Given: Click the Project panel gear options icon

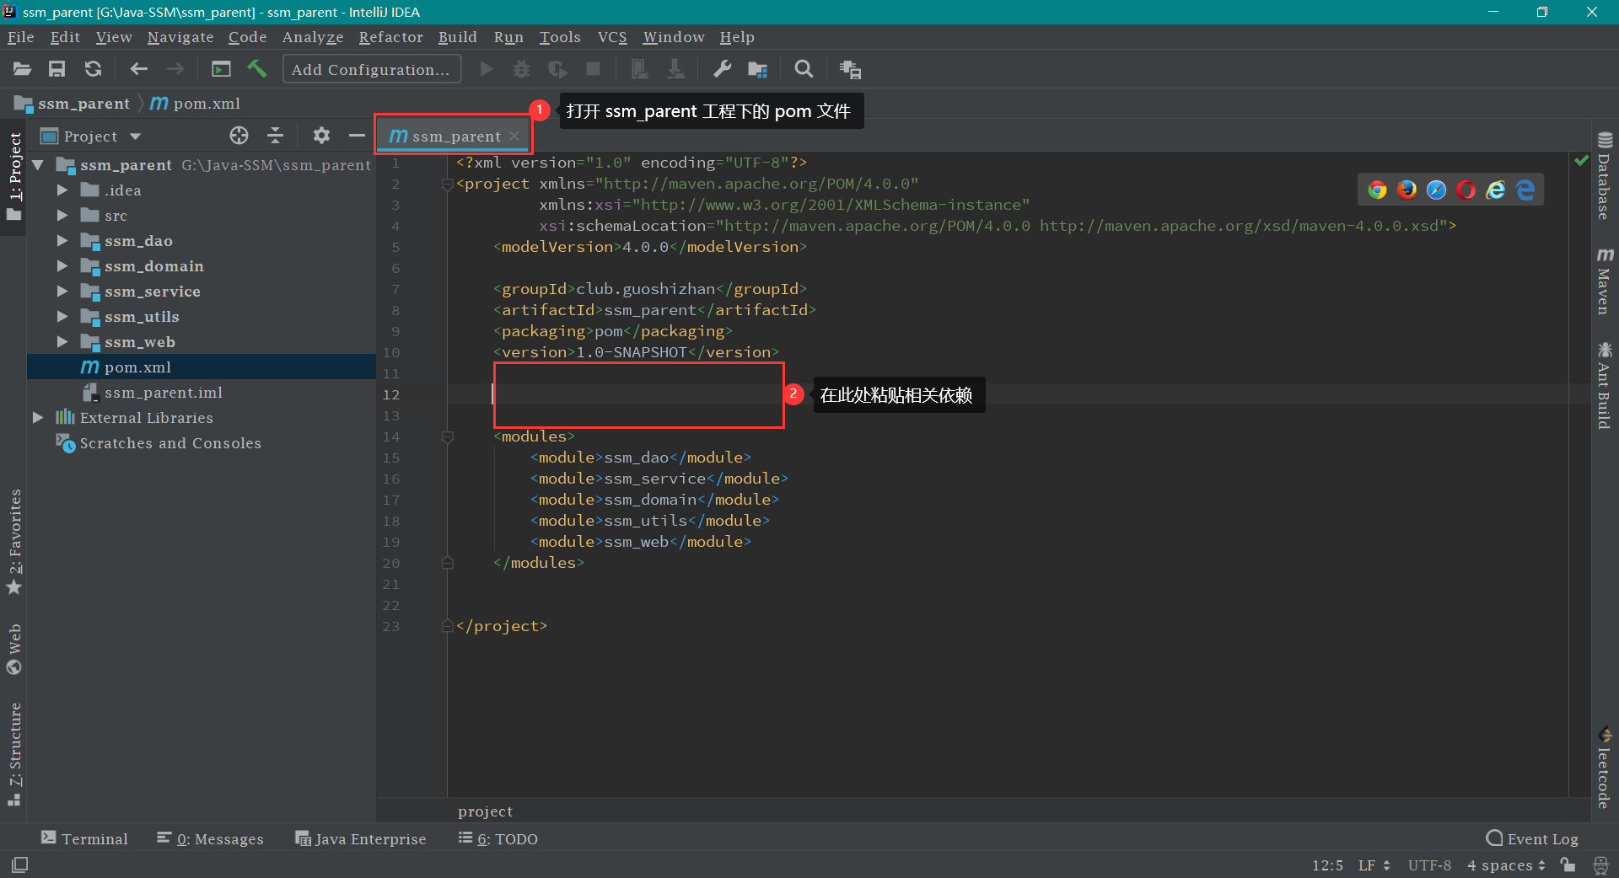Looking at the screenshot, I should pos(321,136).
